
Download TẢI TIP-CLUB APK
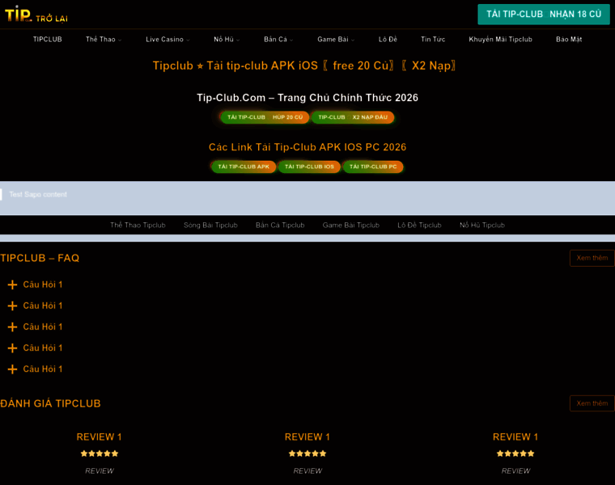click(x=244, y=167)
